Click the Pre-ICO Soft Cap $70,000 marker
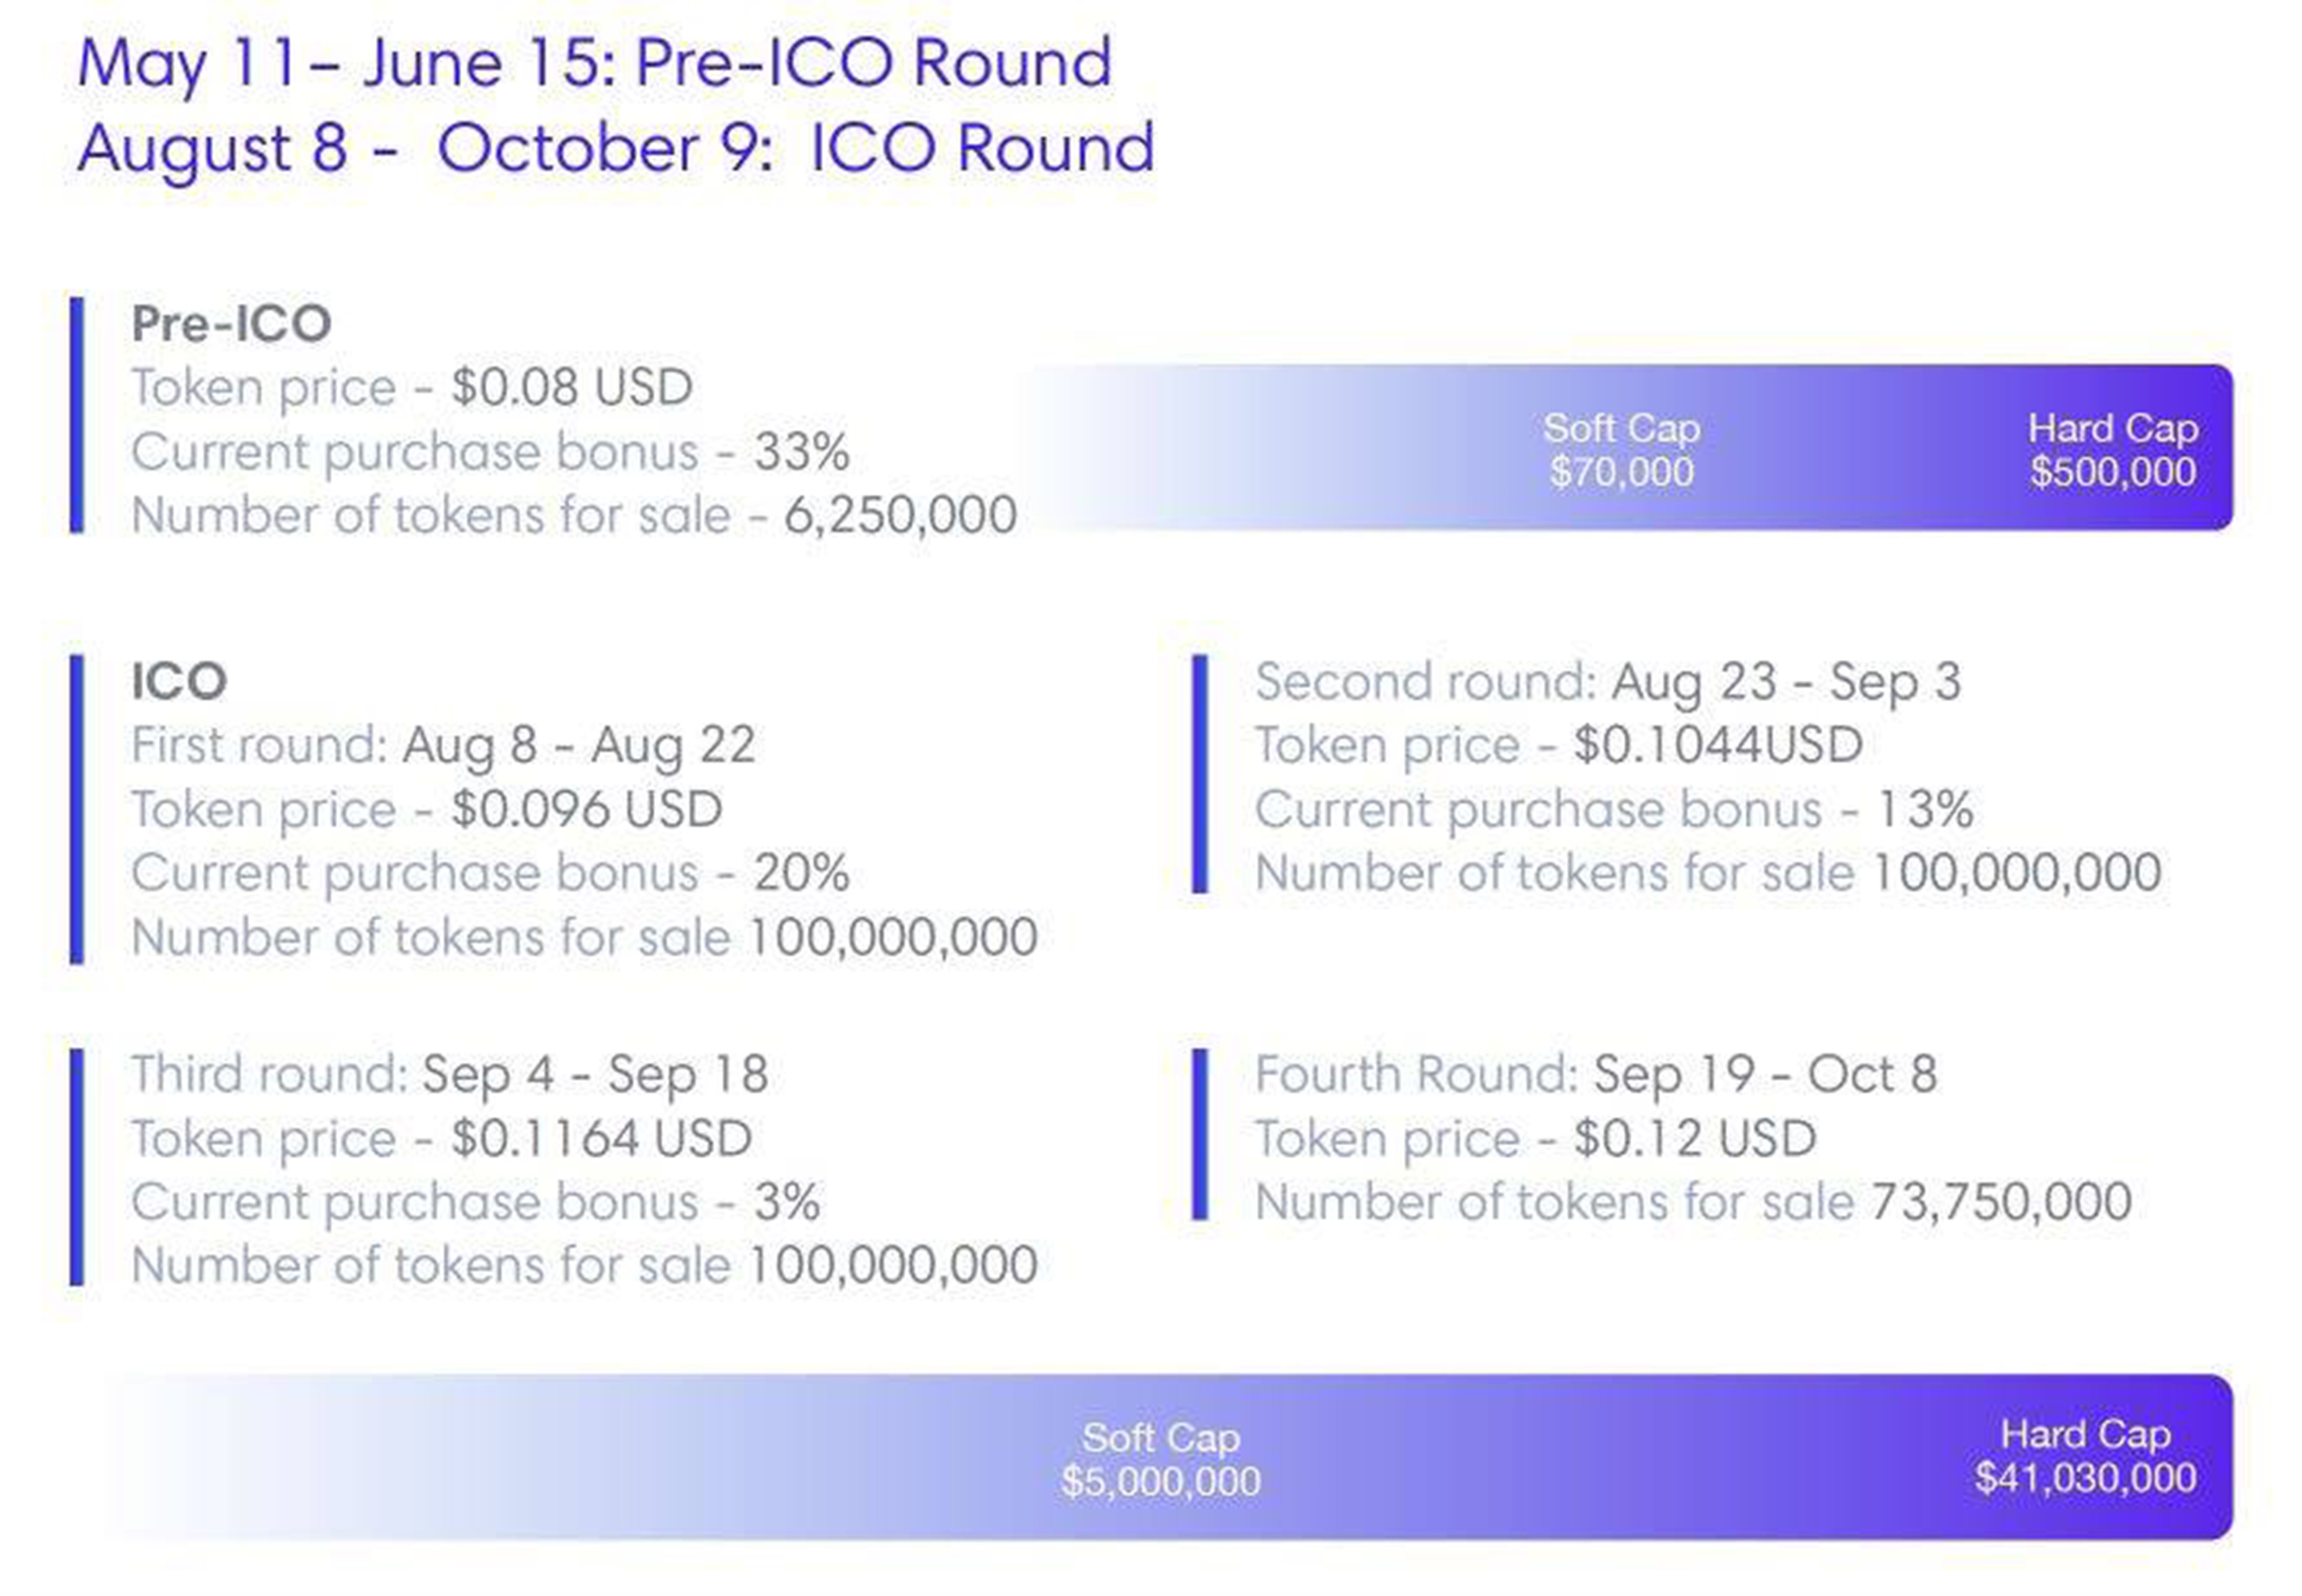This screenshot has width=2302, height=1596. point(1620,450)
